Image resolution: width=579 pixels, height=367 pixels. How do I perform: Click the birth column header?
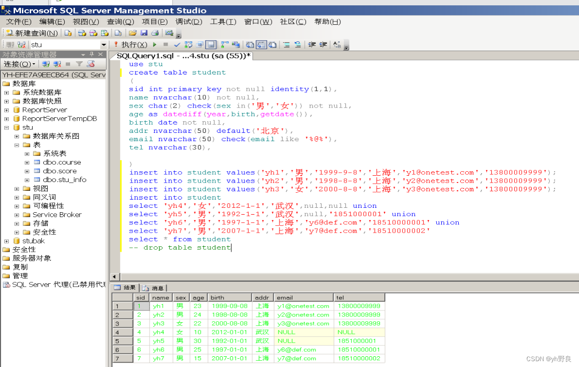[230, 297]
